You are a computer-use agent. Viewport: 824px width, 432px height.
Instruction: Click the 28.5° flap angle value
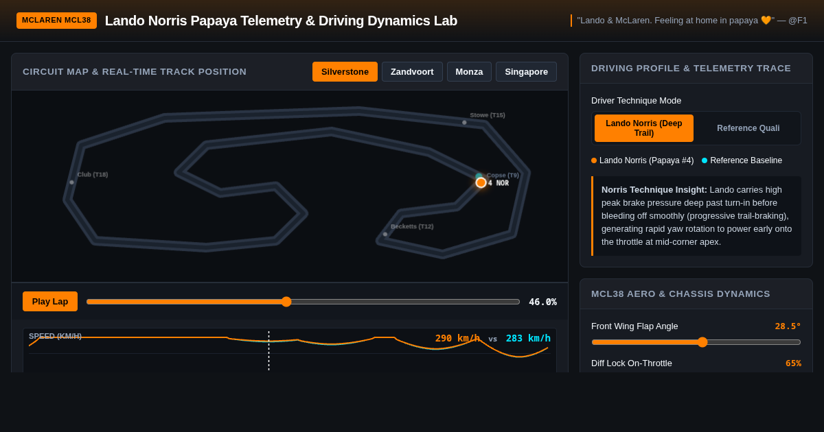coord(788,326)
